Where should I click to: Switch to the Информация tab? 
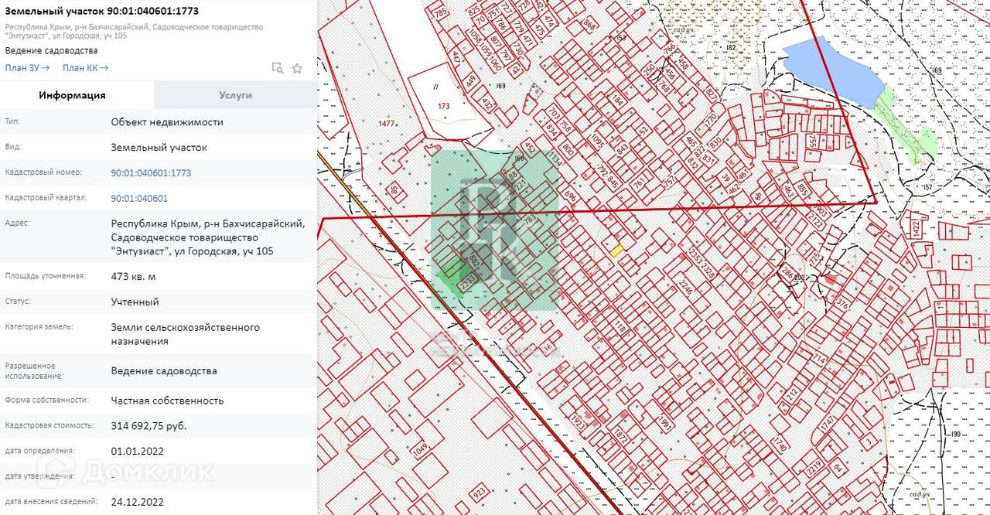tap(72, 95)
